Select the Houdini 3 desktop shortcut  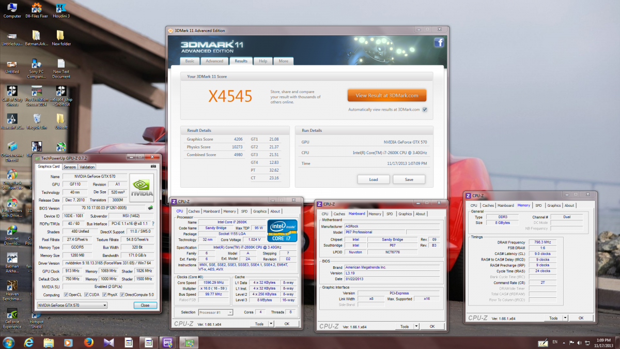[x=61, y=10]
